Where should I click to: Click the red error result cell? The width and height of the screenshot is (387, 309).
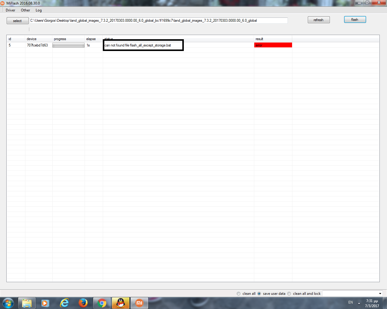[273, 45]
